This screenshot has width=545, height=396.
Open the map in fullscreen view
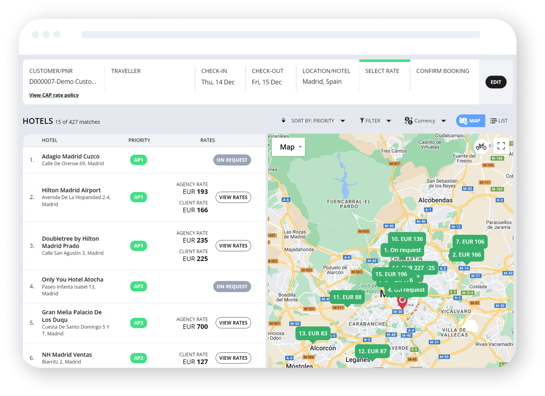(x=501, y=146)
